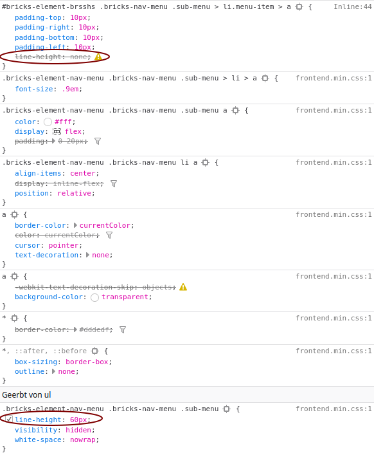The image size is (374, 453).
Task: Edit the white-space nowrap value
Action: coord(82,439)
